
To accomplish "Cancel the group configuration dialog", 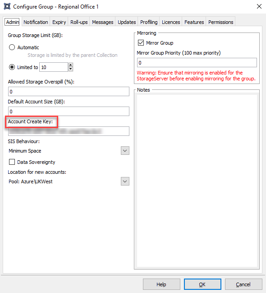I will [x=243, y=284].
